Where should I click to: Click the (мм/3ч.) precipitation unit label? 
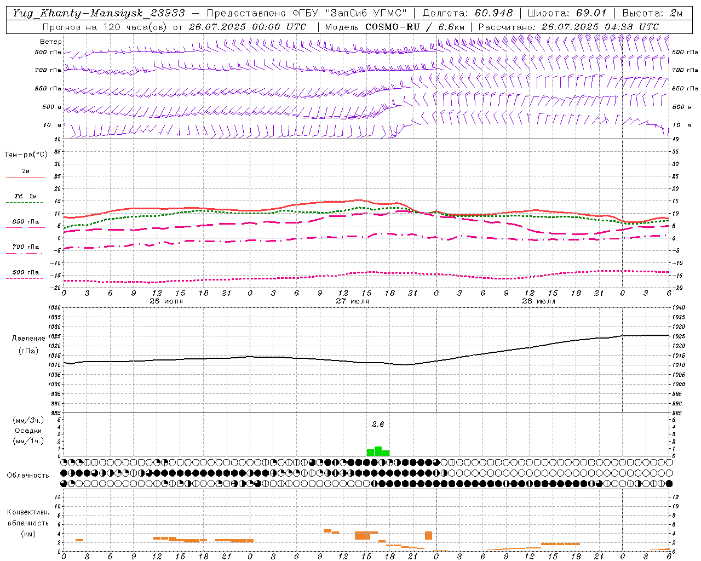tap(28, 420)
